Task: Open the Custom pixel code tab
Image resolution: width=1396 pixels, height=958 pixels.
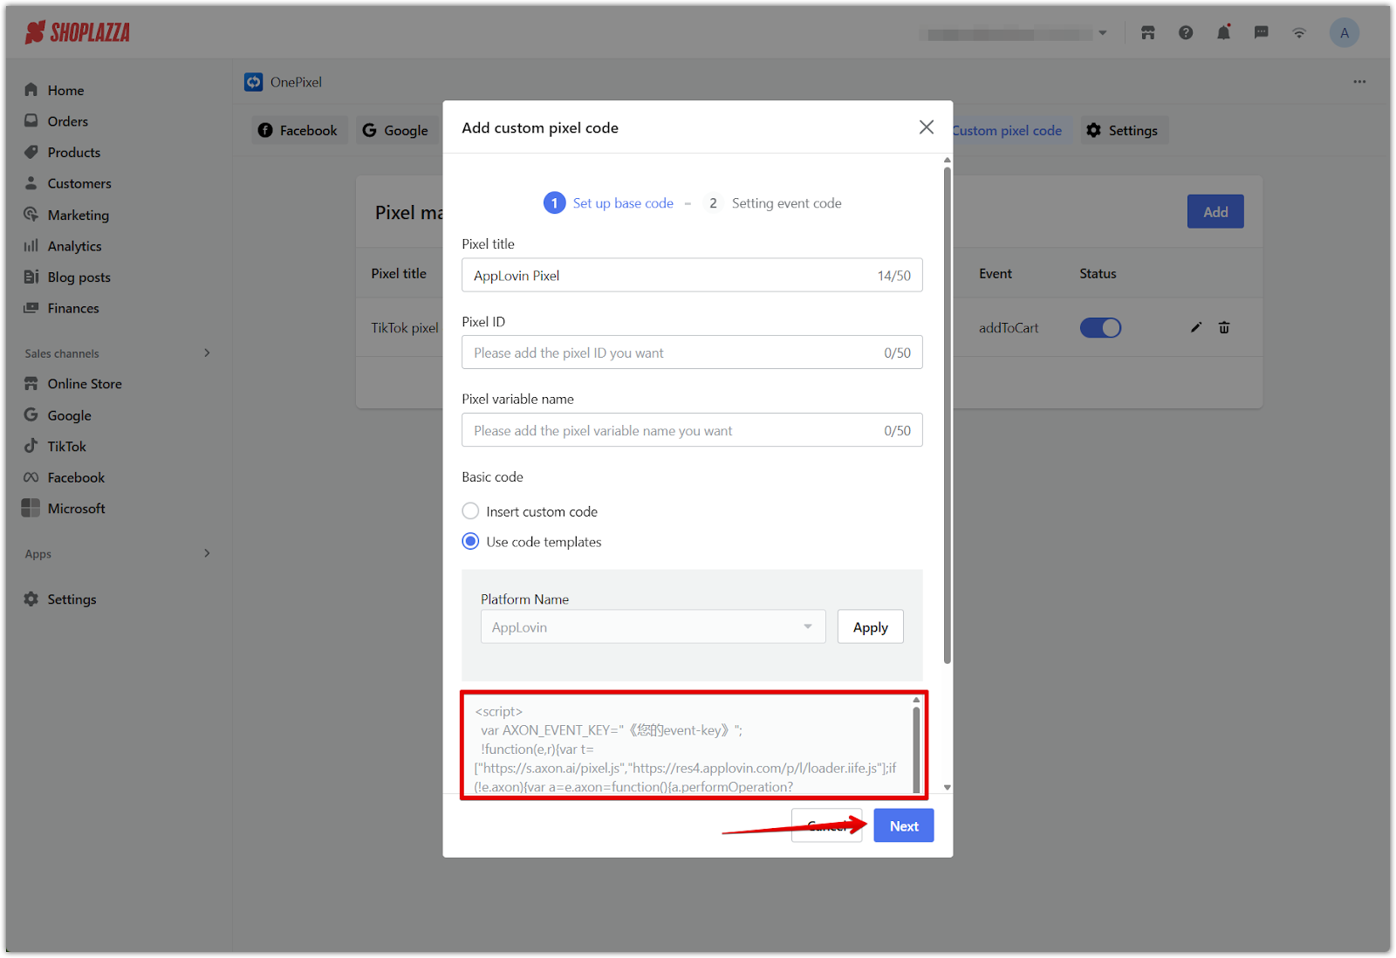Action: pyautogui.click(x=1007, y=130)
